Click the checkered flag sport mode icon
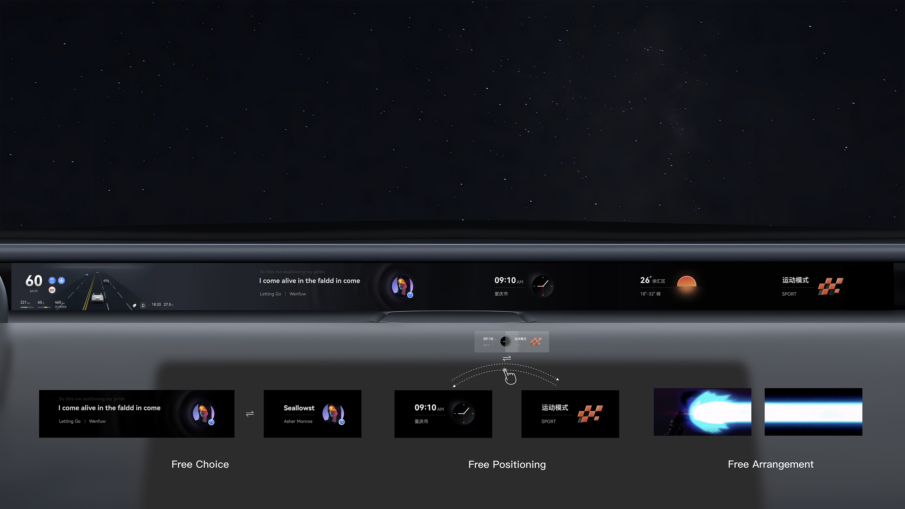Image resolution: width=905 pixels, height=509 pixels. 830,286
